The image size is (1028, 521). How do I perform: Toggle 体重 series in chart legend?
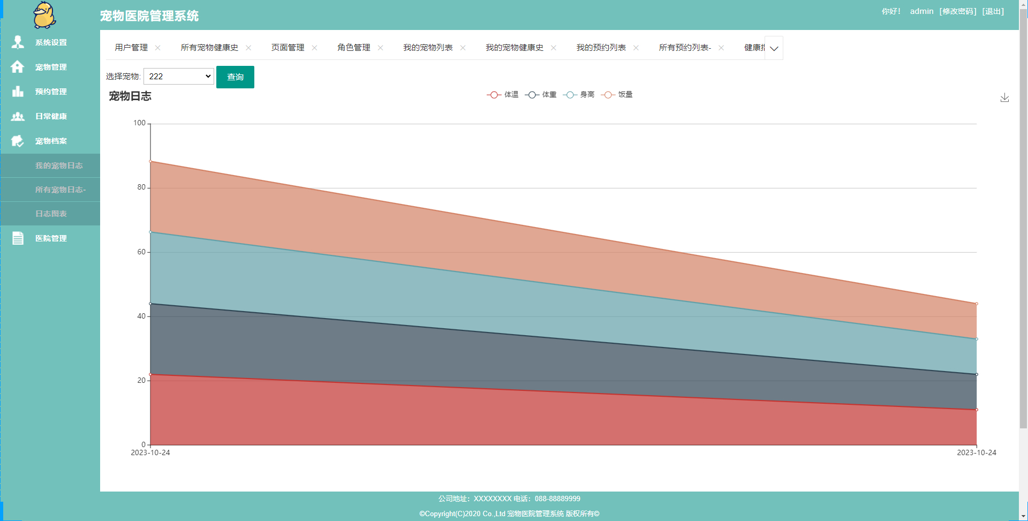[x=540, y=95]
